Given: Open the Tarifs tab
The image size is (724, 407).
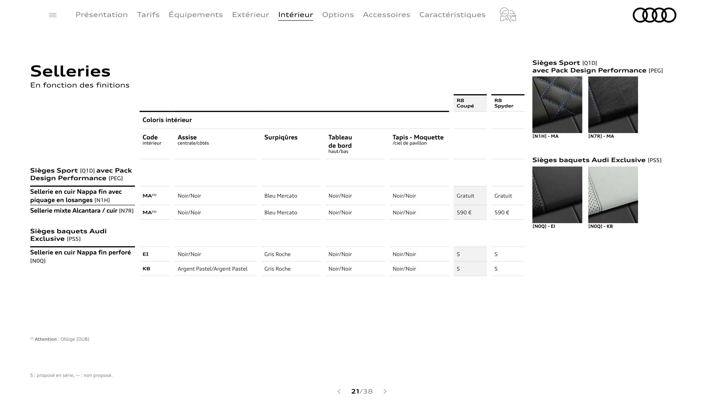Looking at the screenshot, I should pos(148,15).
